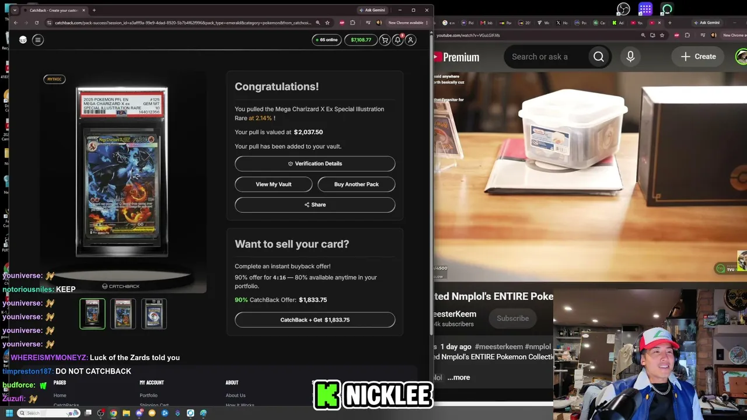Open Chrome from the taskbar

[113, 413]
